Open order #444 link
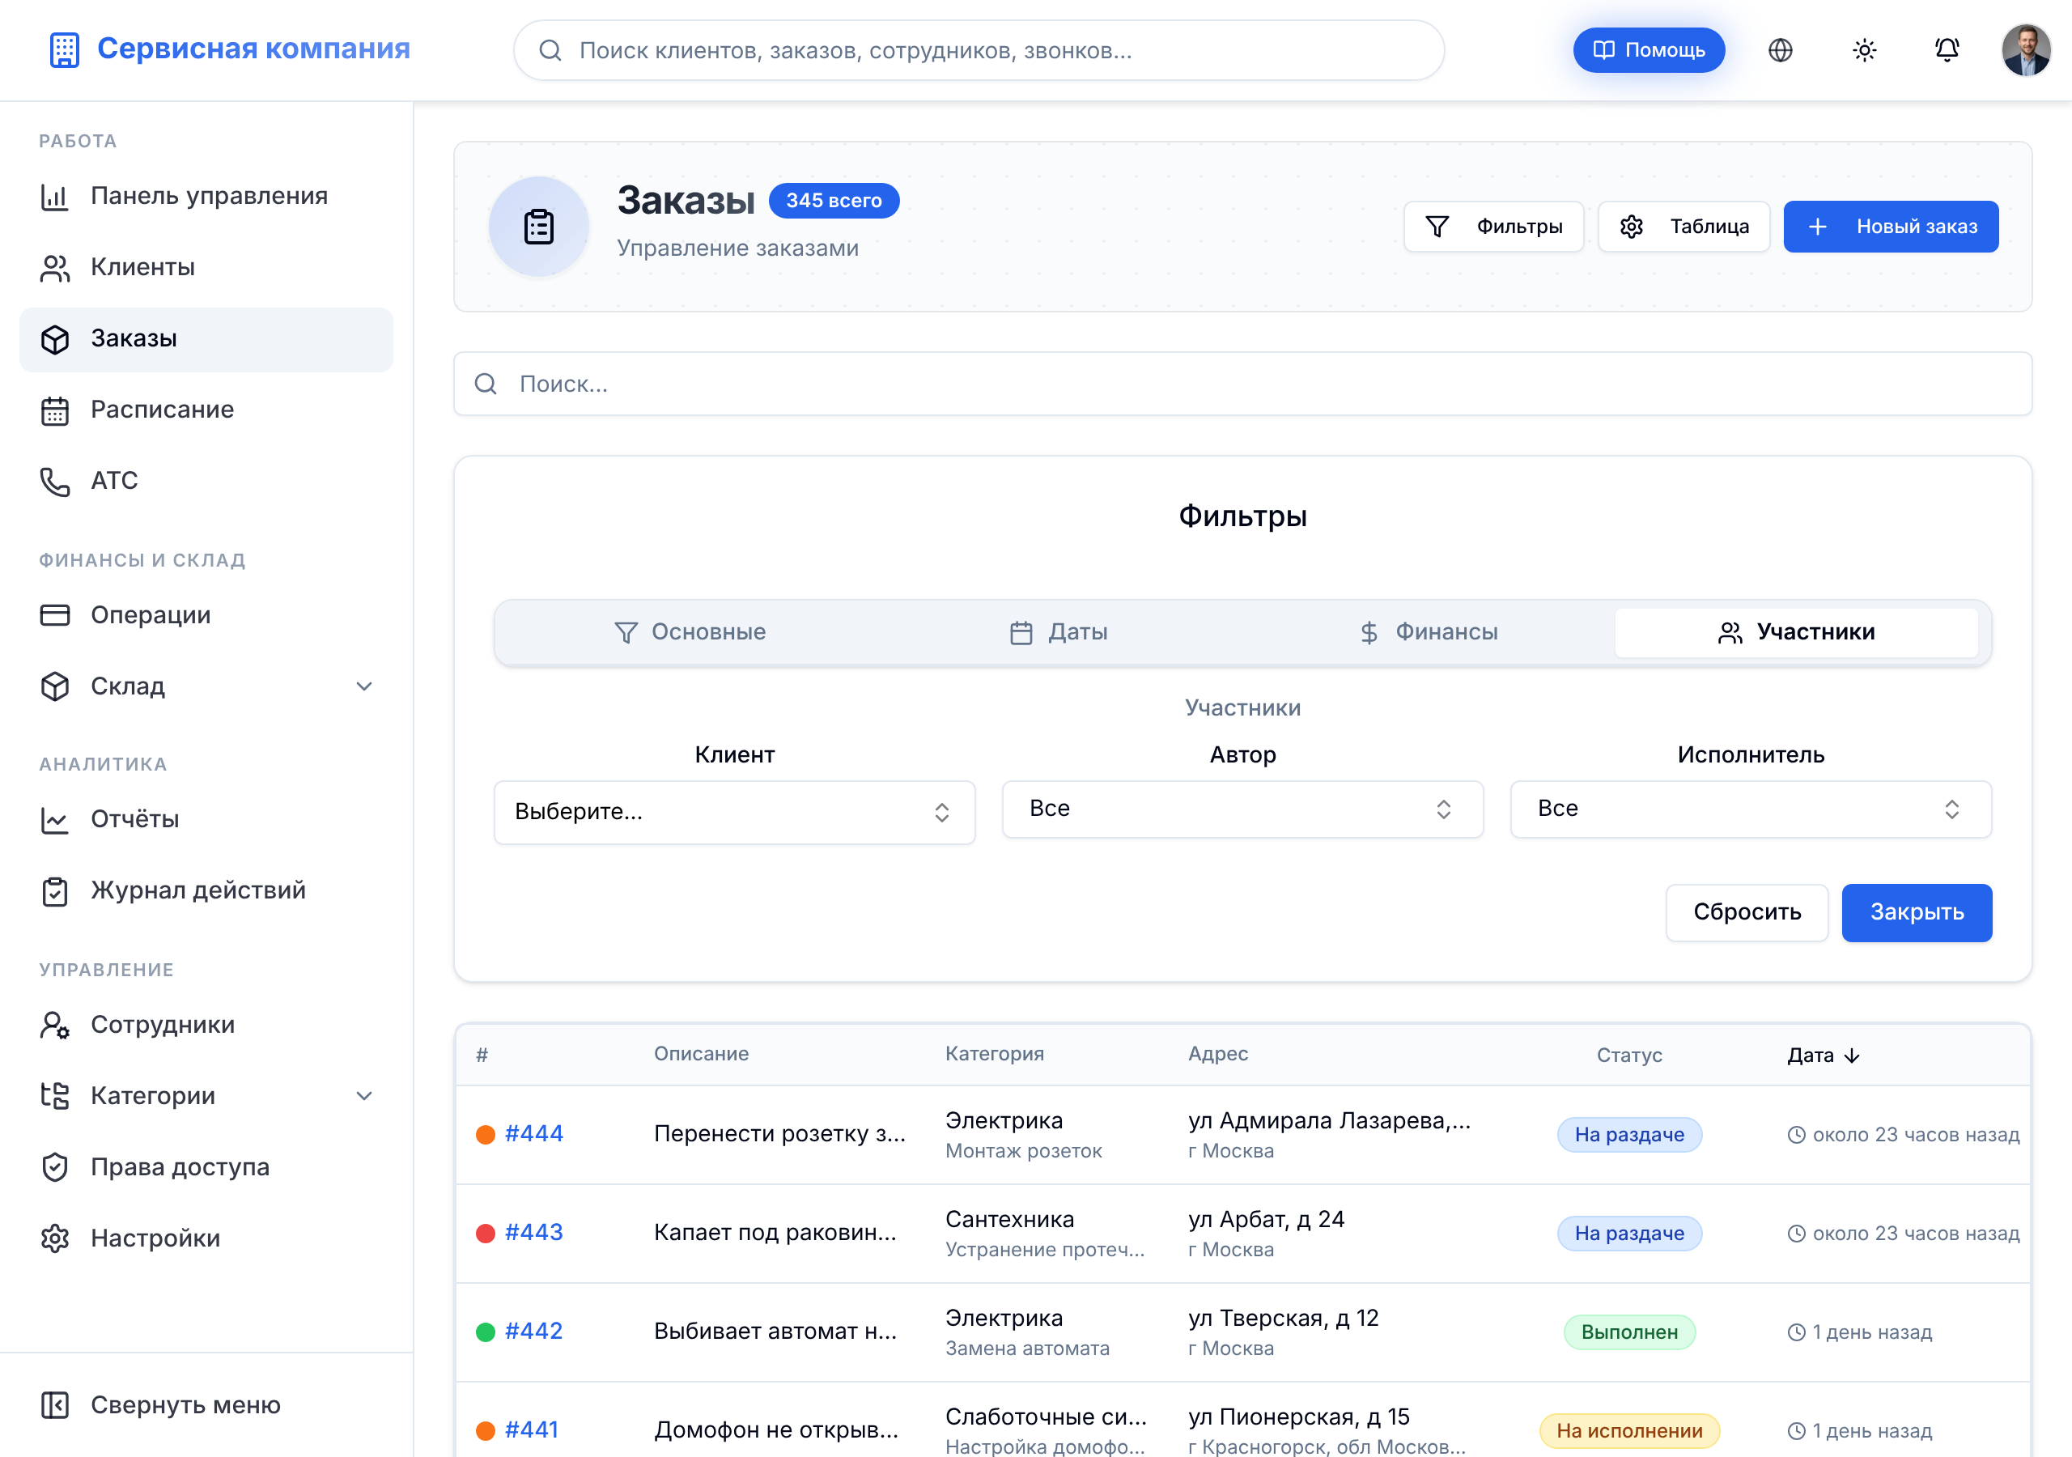This screenshot has width=2072, height=1457. 533,1134
